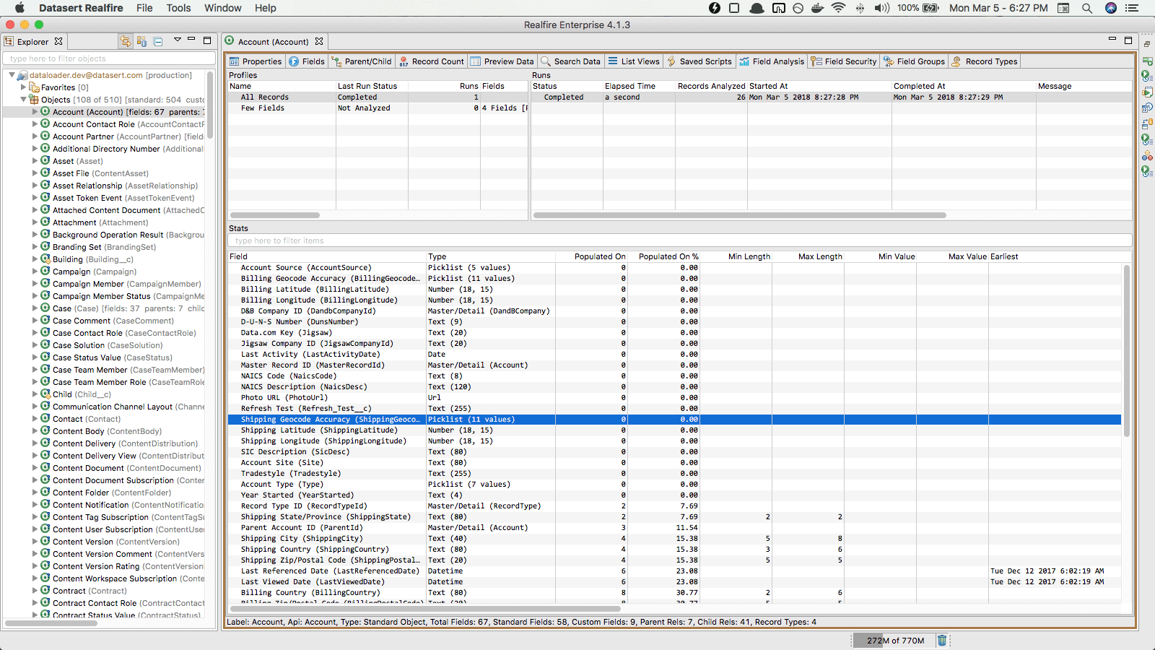Open the Field Analysis tab
The height and width of the screenshot is (650, 1155).
[772, 61]
